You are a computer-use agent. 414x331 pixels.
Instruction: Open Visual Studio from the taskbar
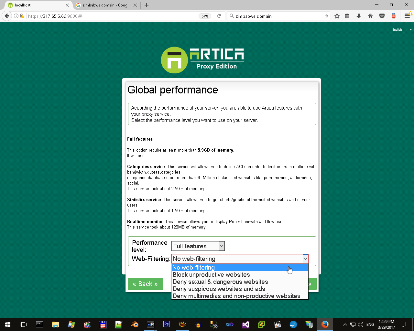pos(245,324)
